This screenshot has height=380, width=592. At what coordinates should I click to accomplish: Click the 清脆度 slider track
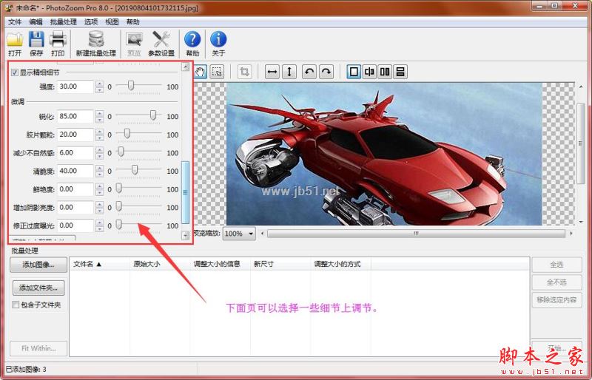[x=141, y=171]
